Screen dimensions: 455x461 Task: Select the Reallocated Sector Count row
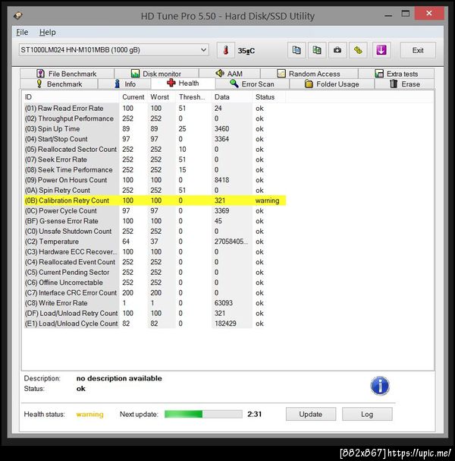pos(155,149)
